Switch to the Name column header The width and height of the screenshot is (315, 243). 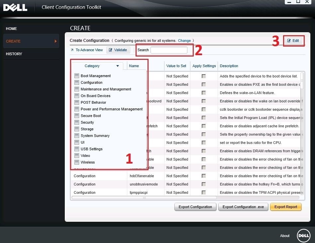pos(135,66)
